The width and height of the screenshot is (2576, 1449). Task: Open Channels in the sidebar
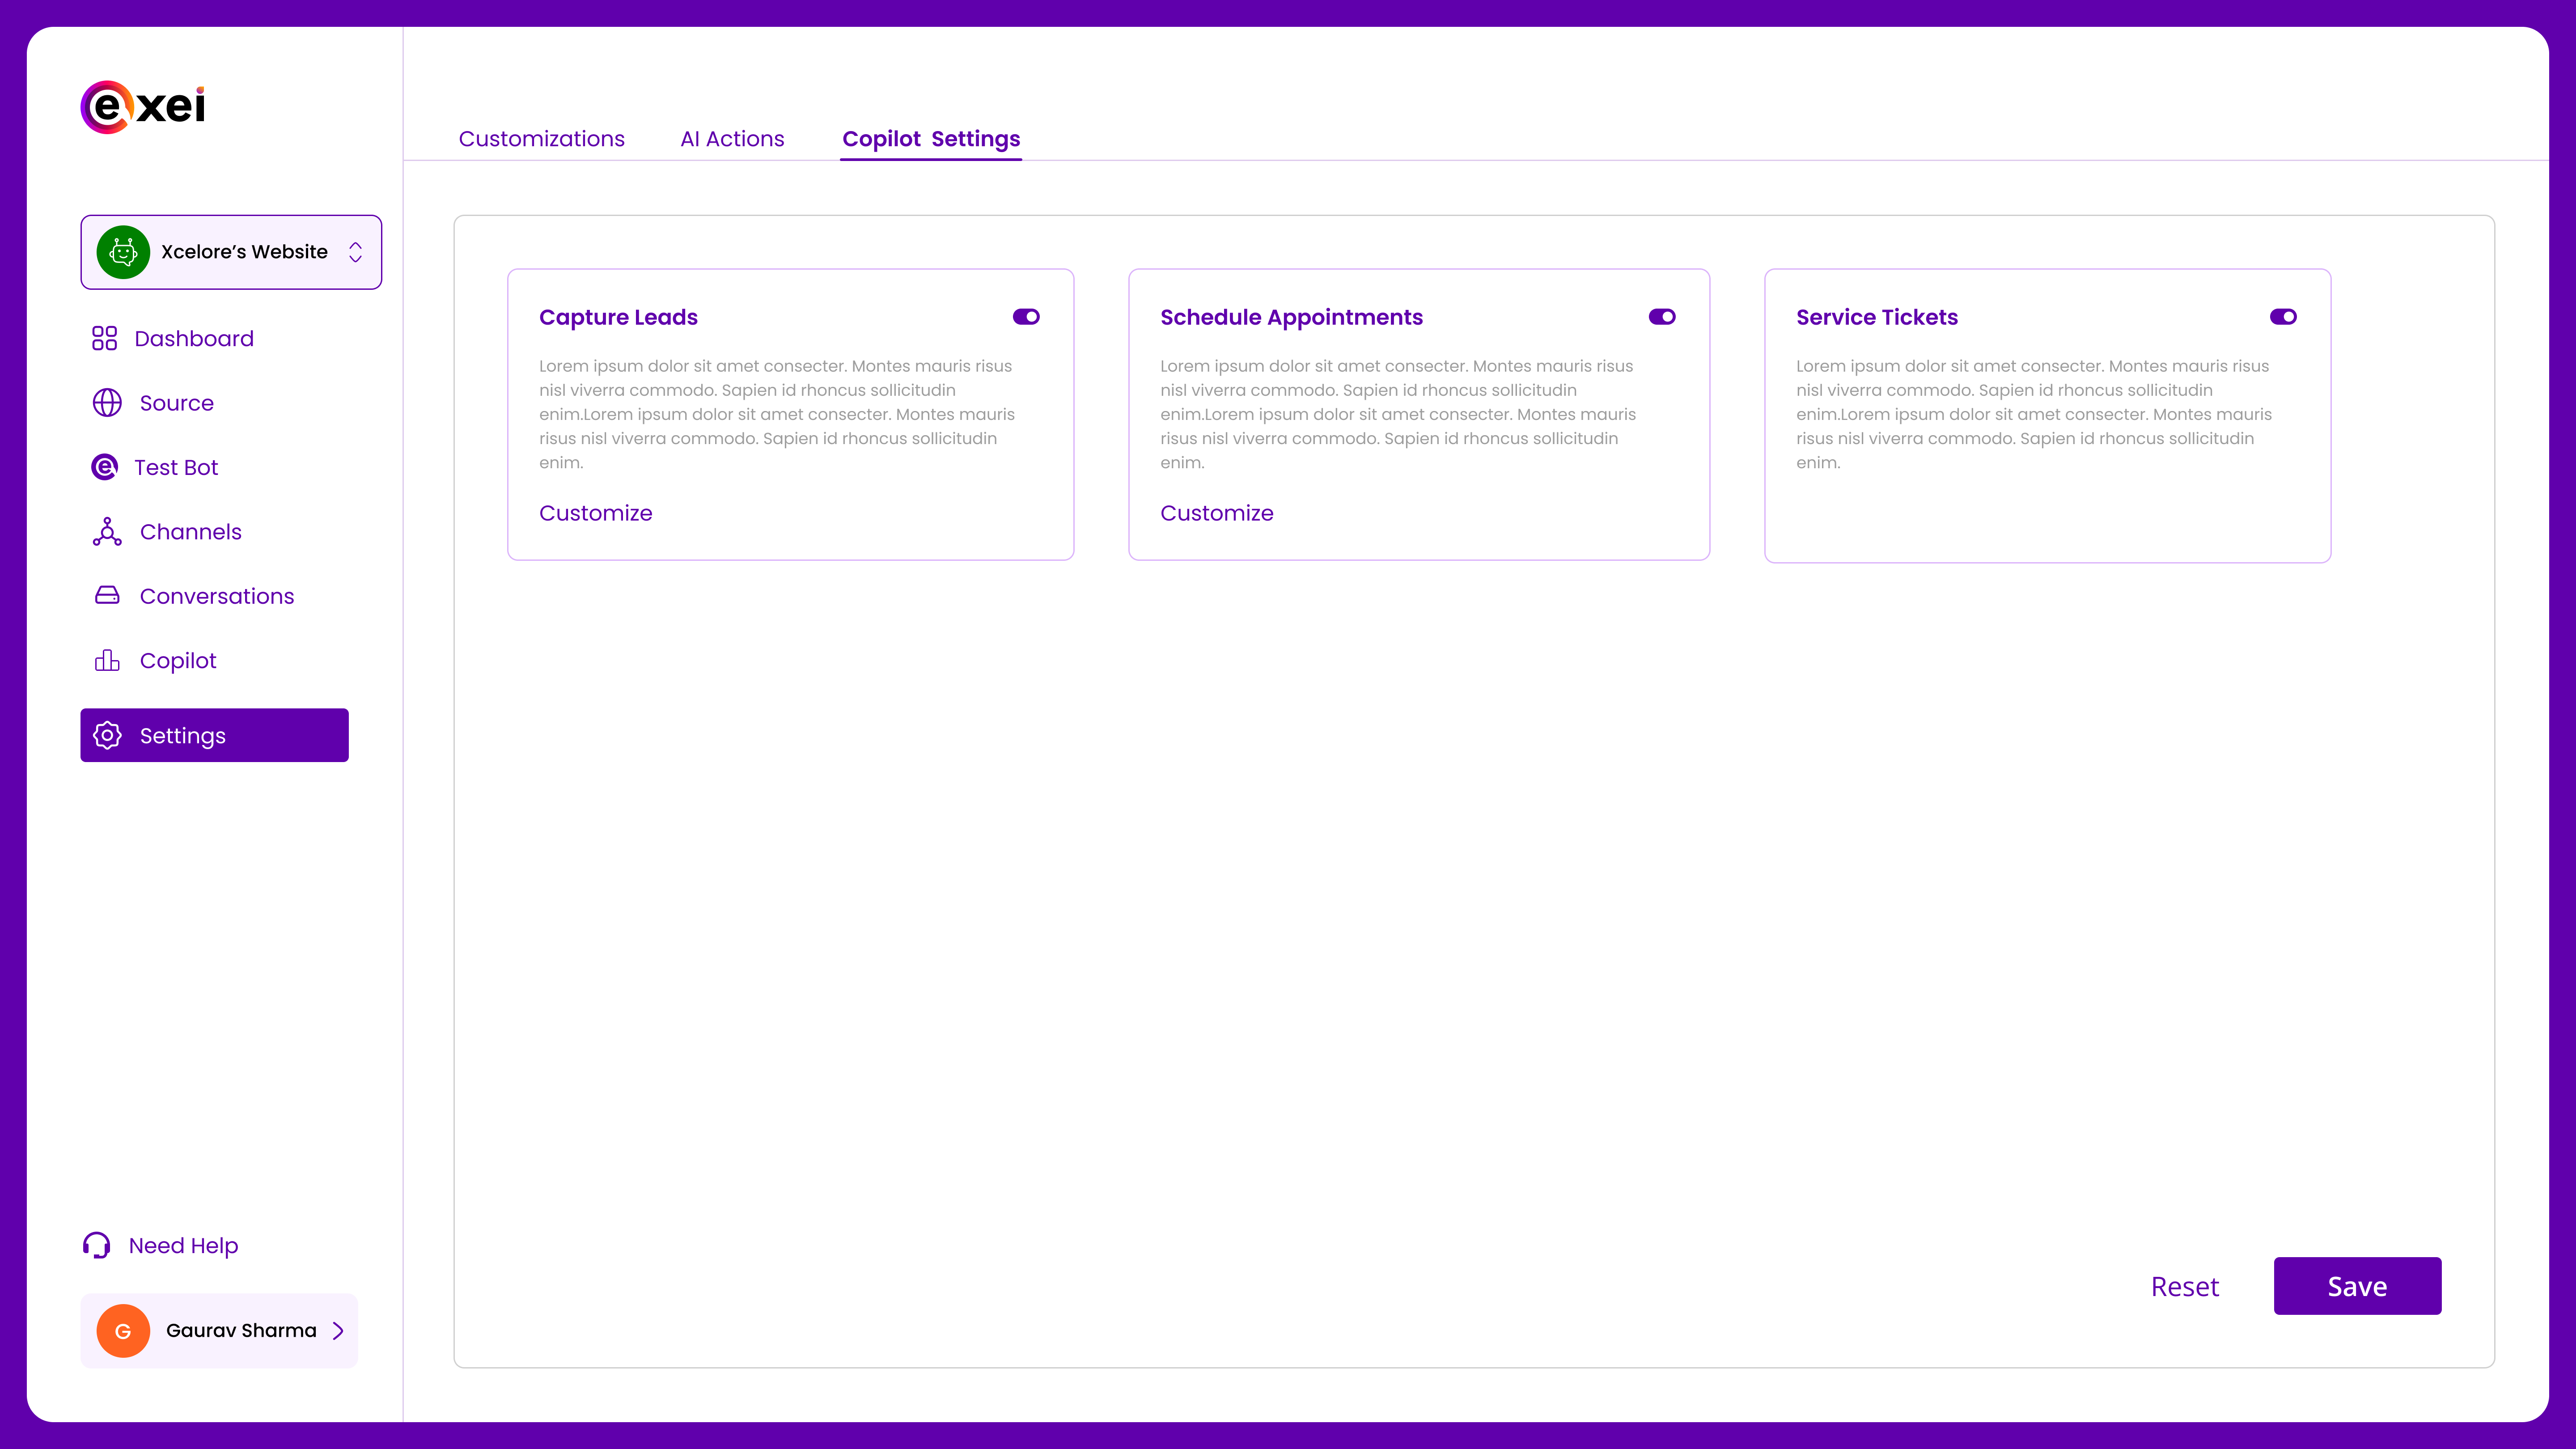click(x=191, y=532)
